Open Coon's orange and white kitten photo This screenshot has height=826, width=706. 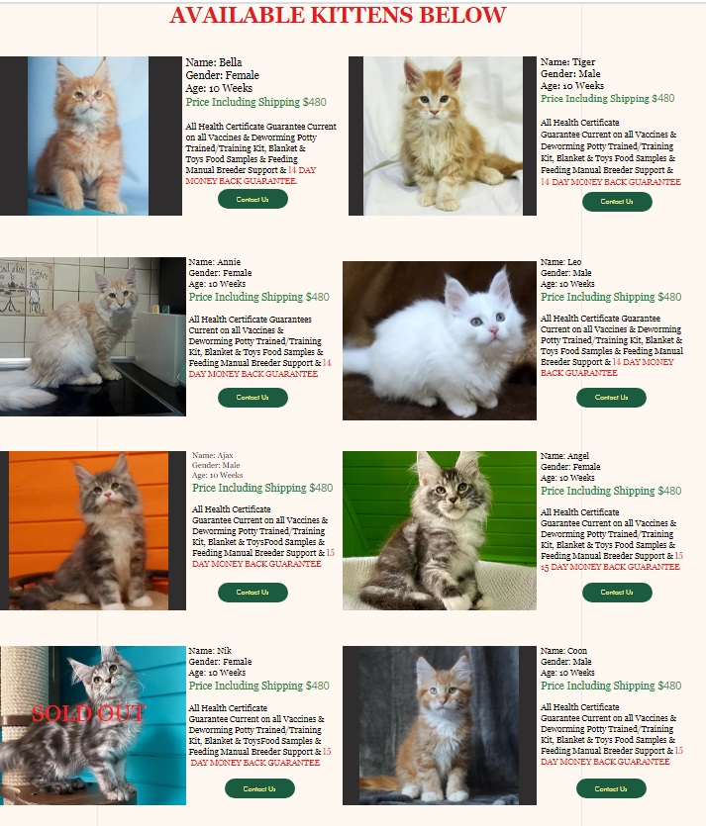point(440,725)
